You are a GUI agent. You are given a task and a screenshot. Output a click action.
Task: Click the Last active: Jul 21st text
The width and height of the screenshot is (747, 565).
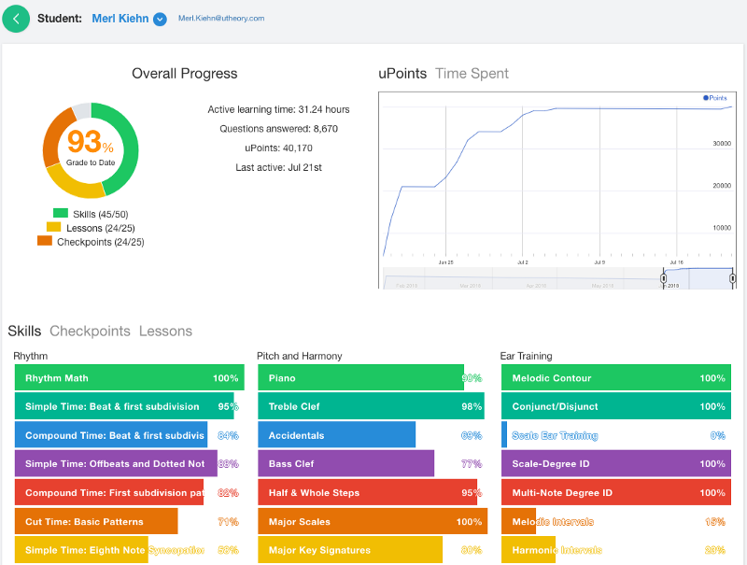click(x=278, y=167)
